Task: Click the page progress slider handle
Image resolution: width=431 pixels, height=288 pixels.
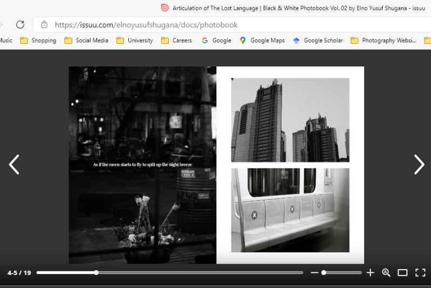Action: (96, 272)
